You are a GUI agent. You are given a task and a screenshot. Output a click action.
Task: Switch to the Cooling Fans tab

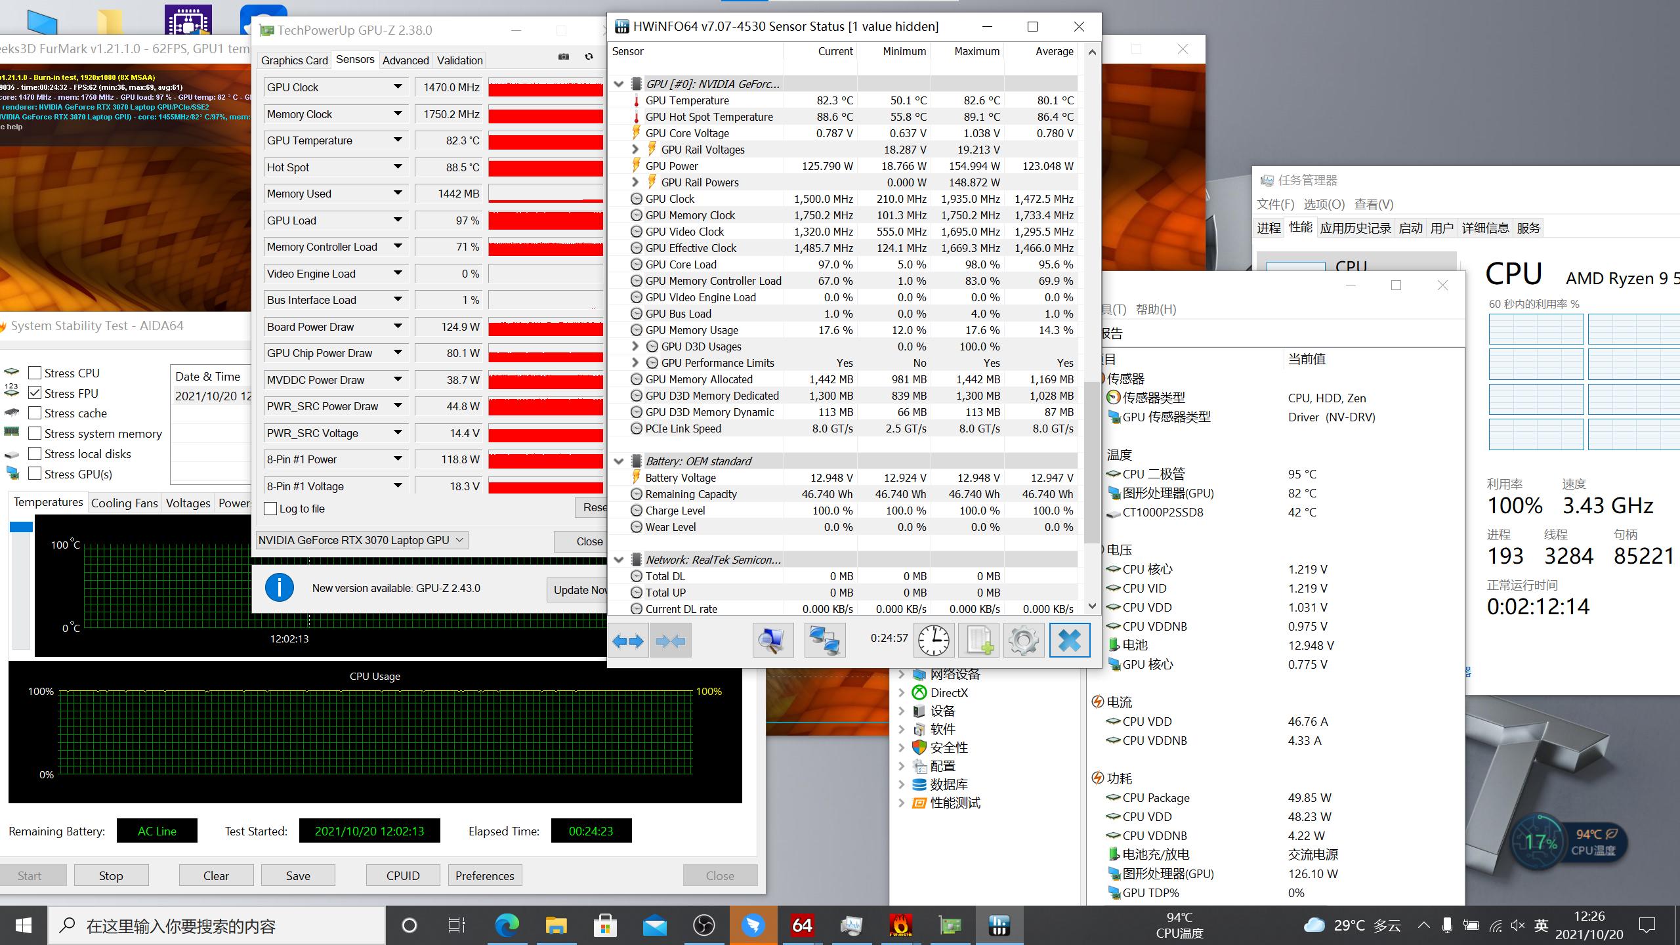click(x=124, y=503)
